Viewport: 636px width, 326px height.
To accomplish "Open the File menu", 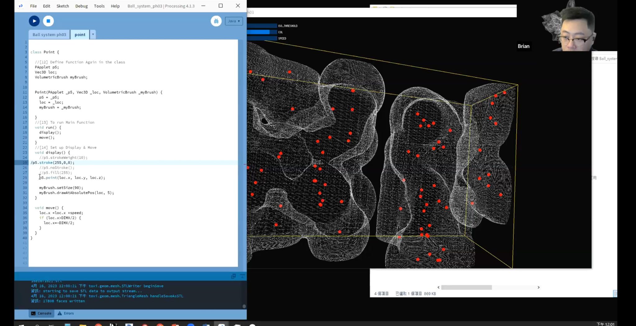I will 33,6.
